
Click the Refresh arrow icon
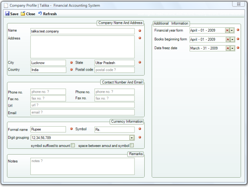[40, 14]
